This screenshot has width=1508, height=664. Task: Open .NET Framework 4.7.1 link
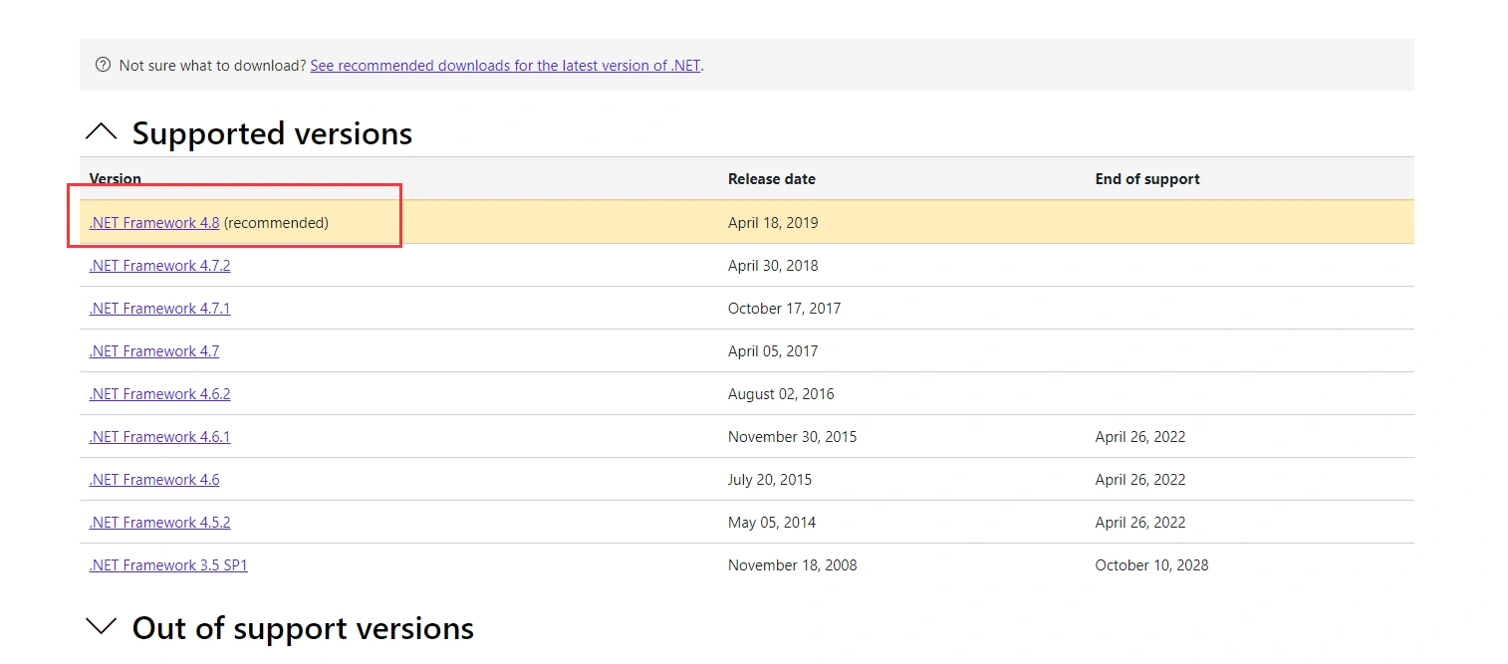(159, 309)
